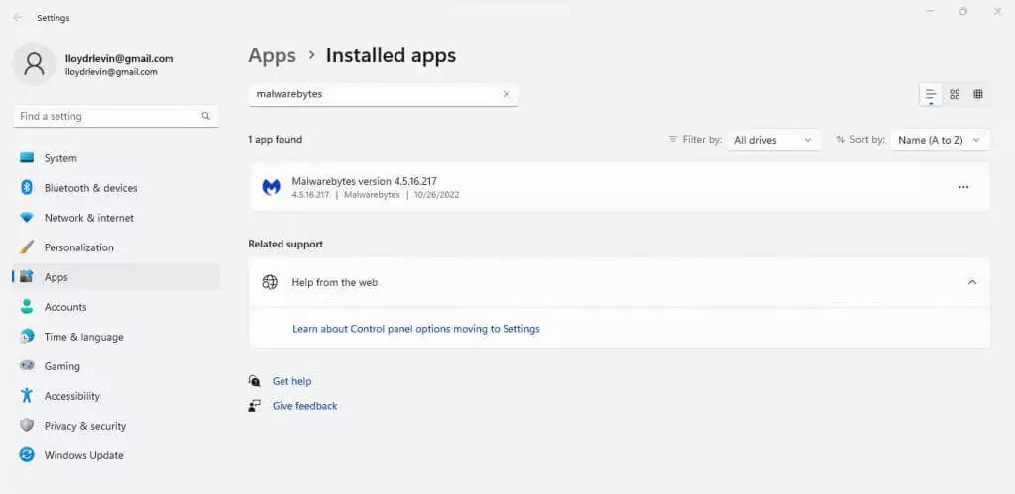Select Malwarebytes version 4.5.16.217 entry
1015x494 pixels.
tap(620, 187)
